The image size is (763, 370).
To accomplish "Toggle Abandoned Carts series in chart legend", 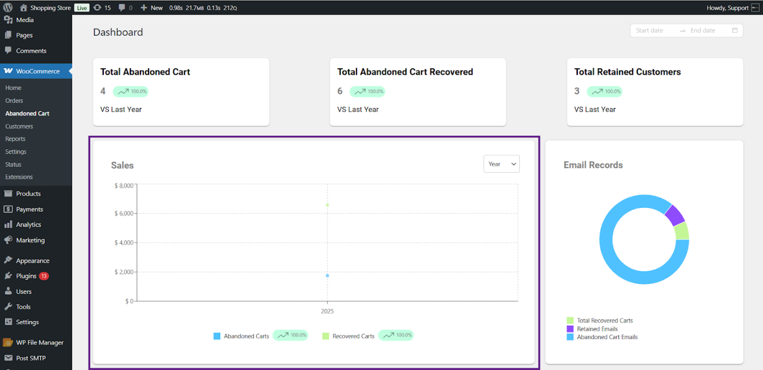I will (x=242, y=336).
